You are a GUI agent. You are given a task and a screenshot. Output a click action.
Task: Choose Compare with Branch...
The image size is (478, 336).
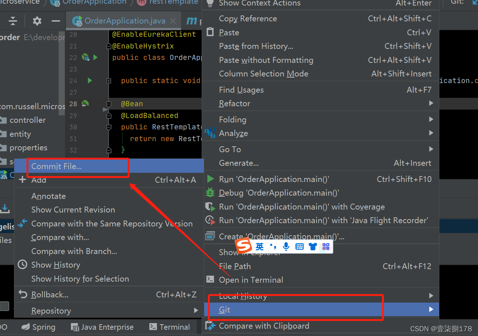(109, 251)
